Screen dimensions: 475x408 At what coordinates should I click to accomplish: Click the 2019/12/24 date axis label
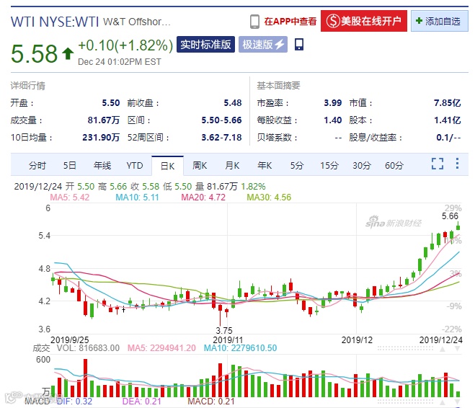(x=441, y=340)
